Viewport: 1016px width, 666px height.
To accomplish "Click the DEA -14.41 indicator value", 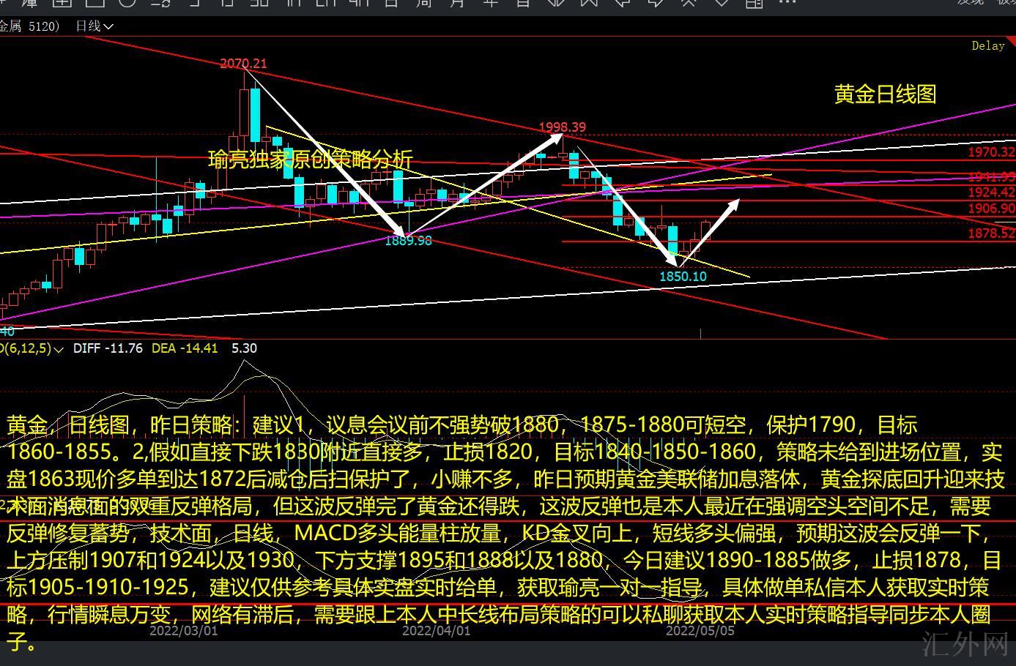I will [x=185, y=348].
